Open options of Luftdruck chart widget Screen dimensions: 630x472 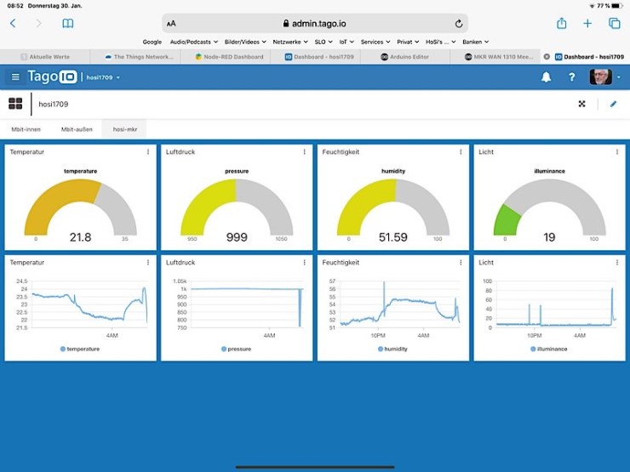click(304, 263)
